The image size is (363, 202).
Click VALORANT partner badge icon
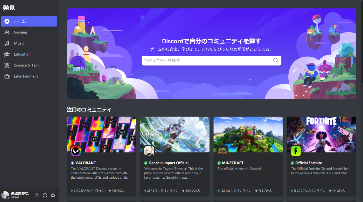[73, 163]
